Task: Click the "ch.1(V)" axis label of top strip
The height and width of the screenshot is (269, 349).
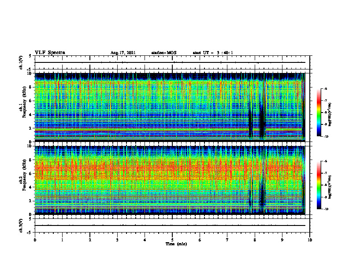Action: coord(21,62)
